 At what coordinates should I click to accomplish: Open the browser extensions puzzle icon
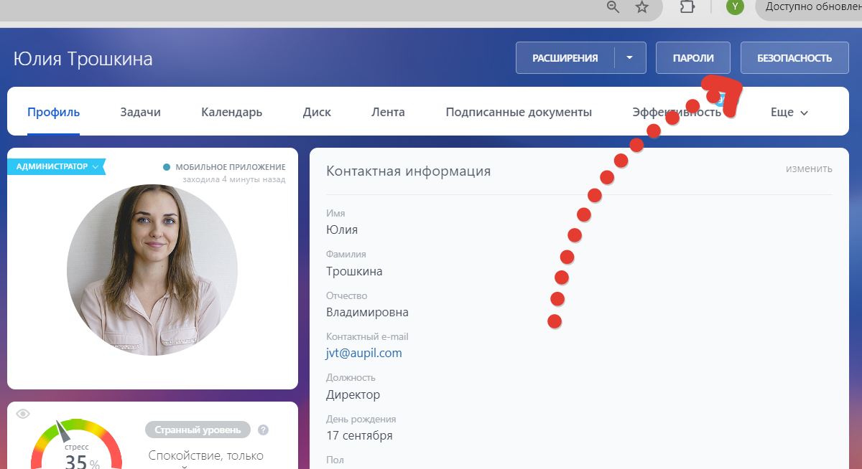click(x=687, y=6)
